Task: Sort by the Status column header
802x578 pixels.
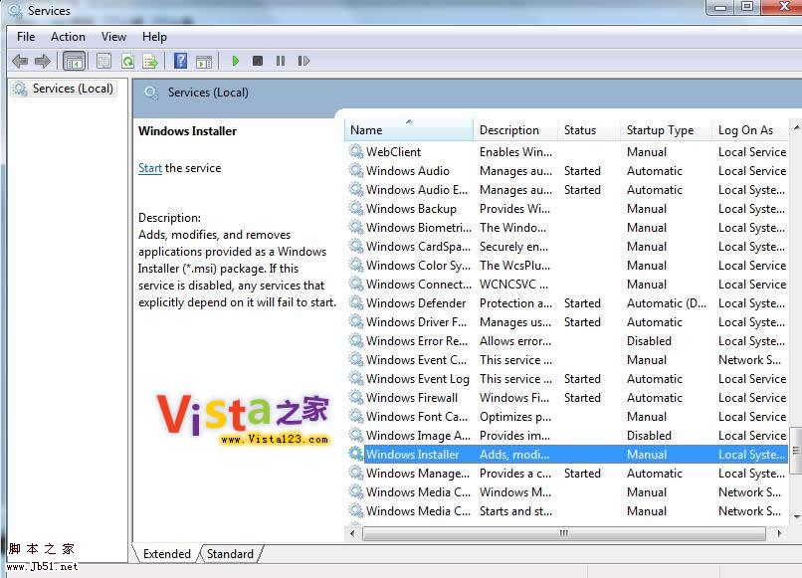Action: pos(589,130)
